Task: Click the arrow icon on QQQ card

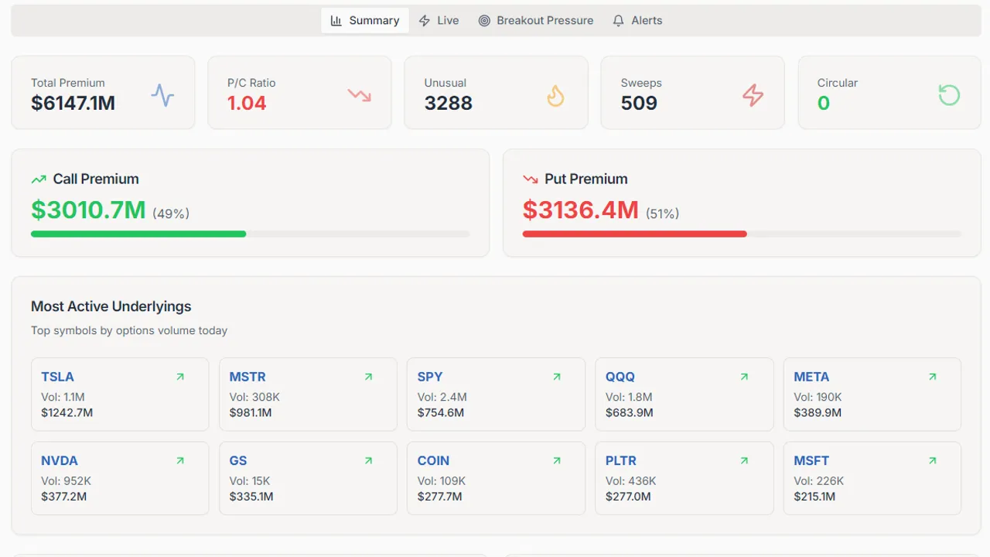Action: [x=745, y=377]
